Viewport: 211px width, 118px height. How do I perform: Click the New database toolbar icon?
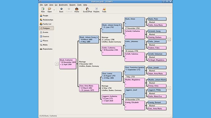click(43, 10)
